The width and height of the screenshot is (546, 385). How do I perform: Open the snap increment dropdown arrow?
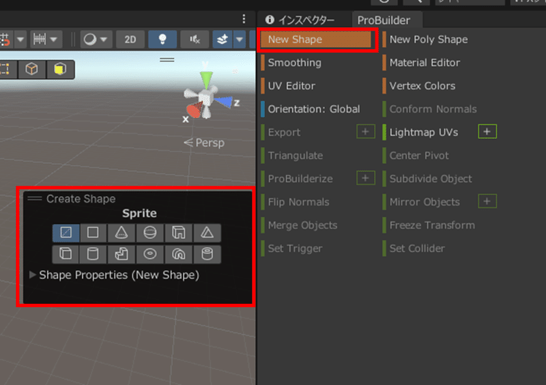(x=54, y=40)
